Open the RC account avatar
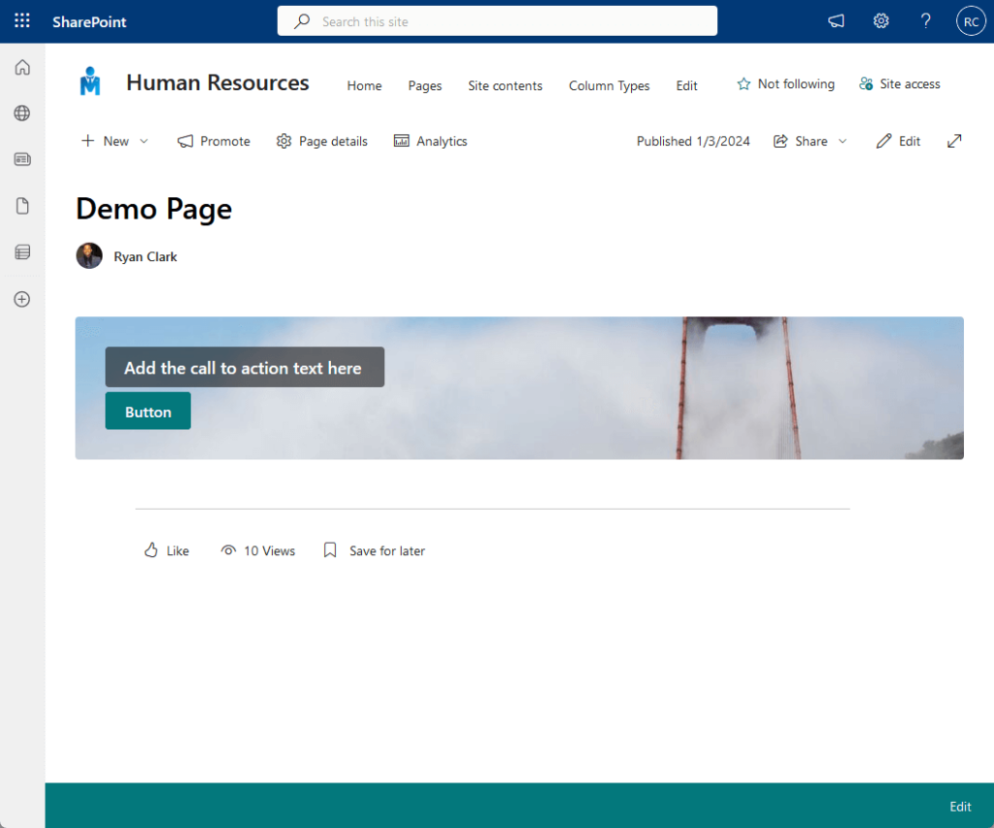The image size is (994, 828). click(971, 21)
